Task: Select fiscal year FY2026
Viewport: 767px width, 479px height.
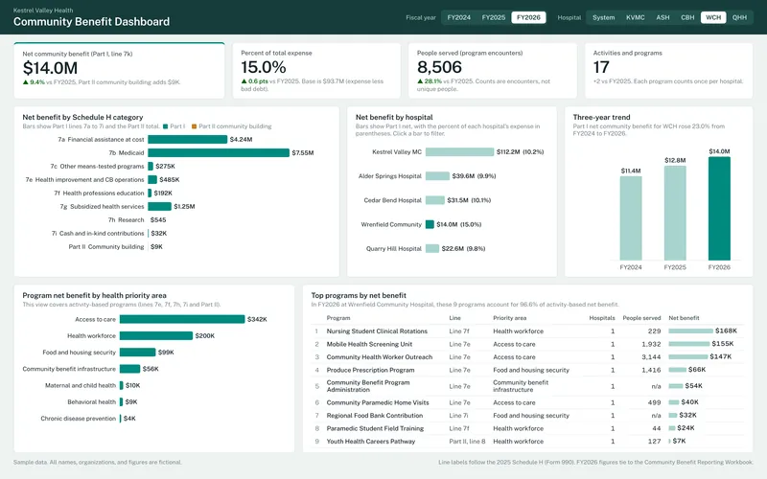Action: pos(528,17)
